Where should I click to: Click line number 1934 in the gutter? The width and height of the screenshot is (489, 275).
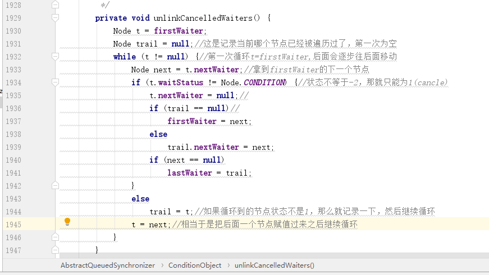pyautogui.click(x=13, y=82)
